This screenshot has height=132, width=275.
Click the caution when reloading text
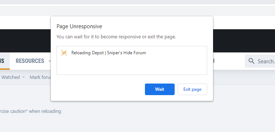(30, 111)
